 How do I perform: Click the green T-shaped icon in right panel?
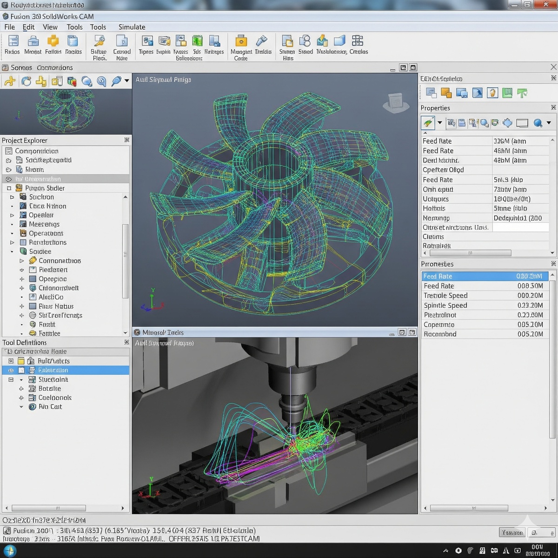coord(522,93)
